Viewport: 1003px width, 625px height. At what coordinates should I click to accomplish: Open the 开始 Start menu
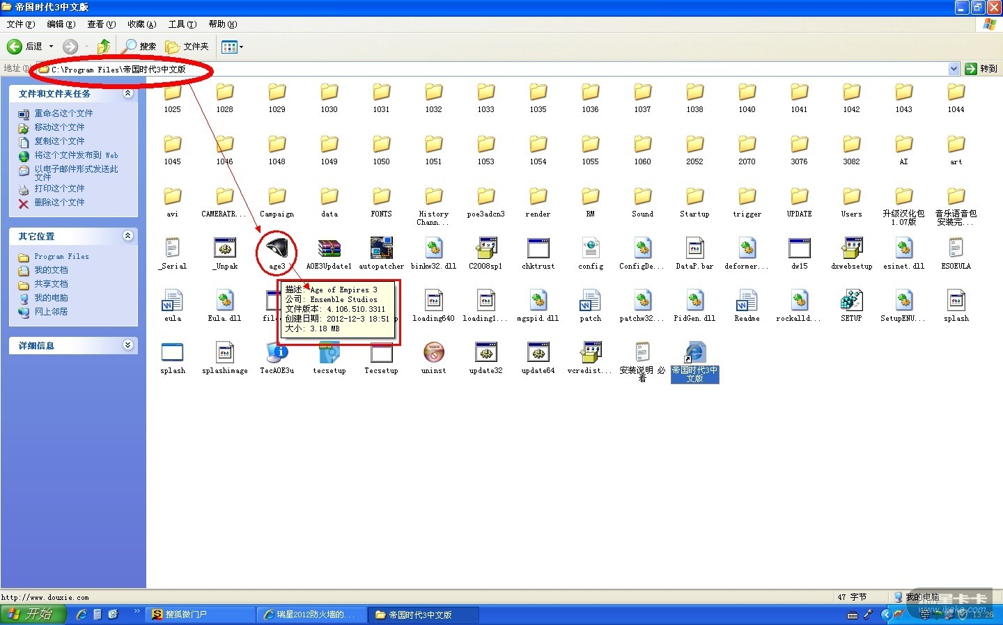[x=33, y=615]
